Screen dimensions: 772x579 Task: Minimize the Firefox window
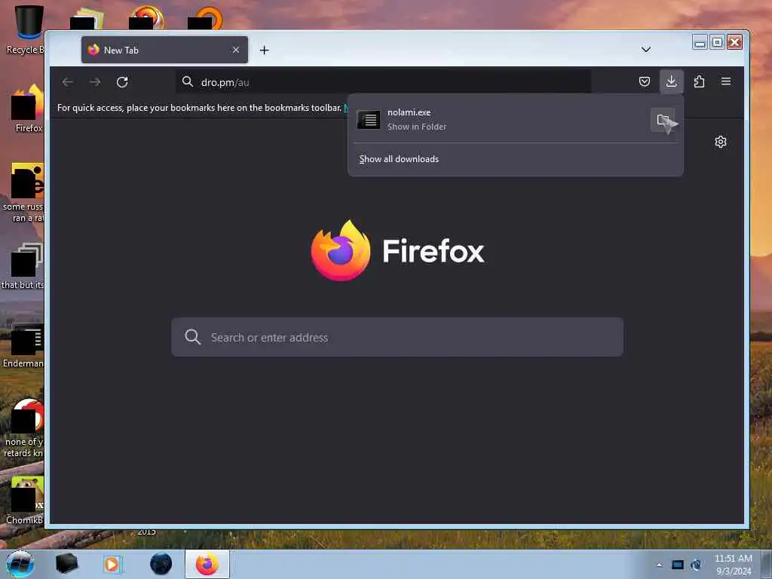click(x=700, y=43)
